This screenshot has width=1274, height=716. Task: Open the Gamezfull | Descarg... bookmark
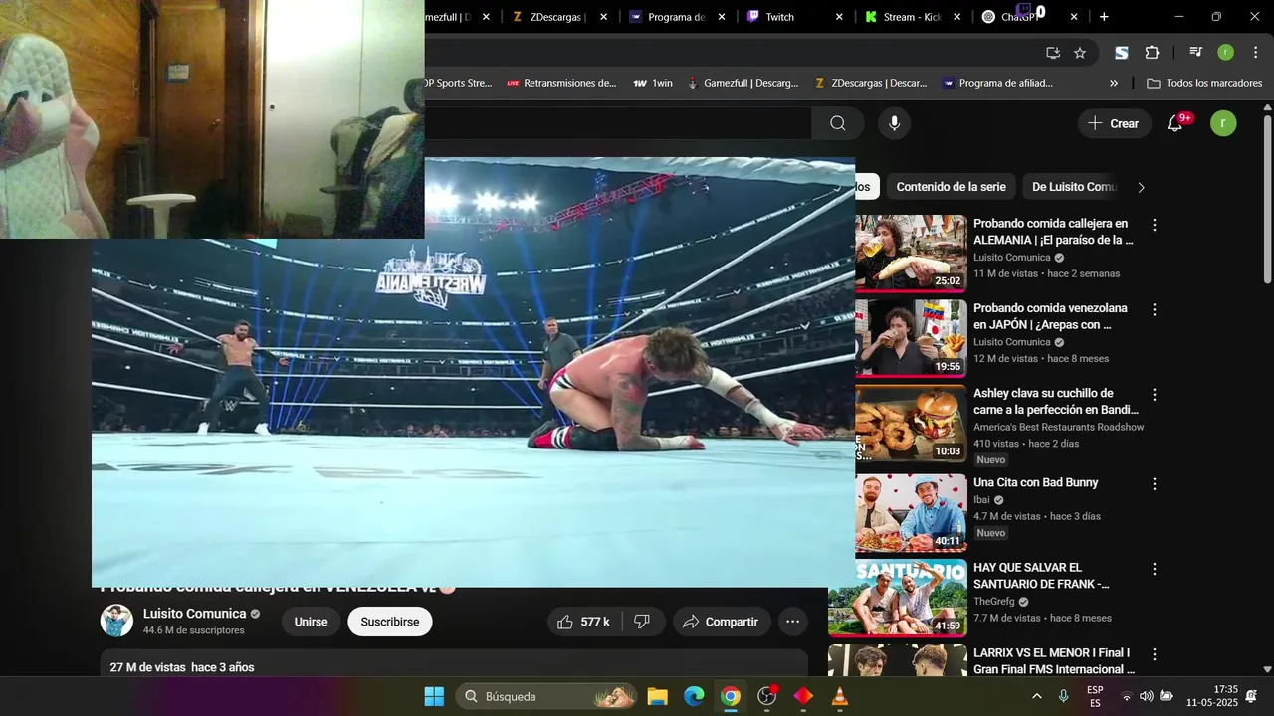point(743,84)
